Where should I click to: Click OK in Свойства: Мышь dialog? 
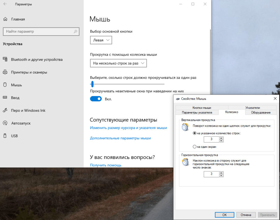pos(224,215)
